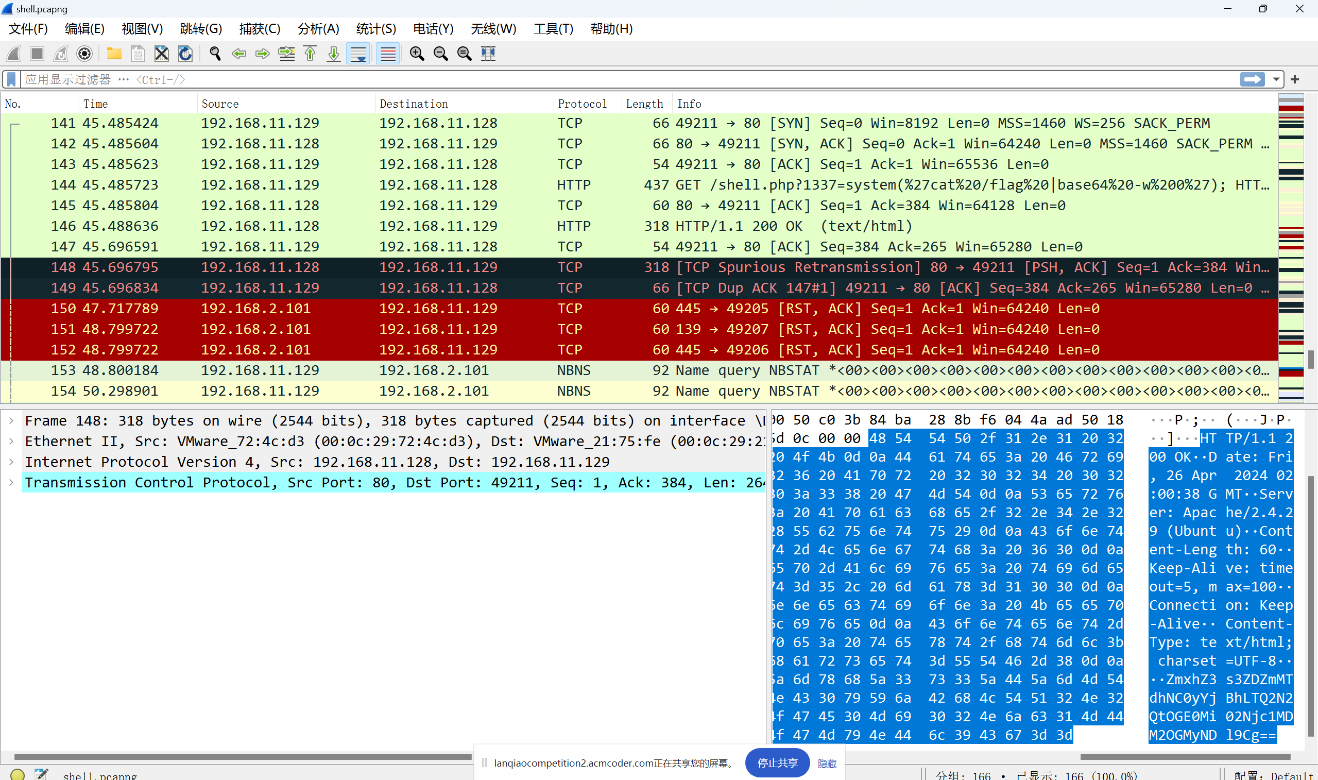Image resolution: width=1318 pixels, height=780 pixels.
Task: Open the 跳转(G) menu
Action: click(201, 28)
